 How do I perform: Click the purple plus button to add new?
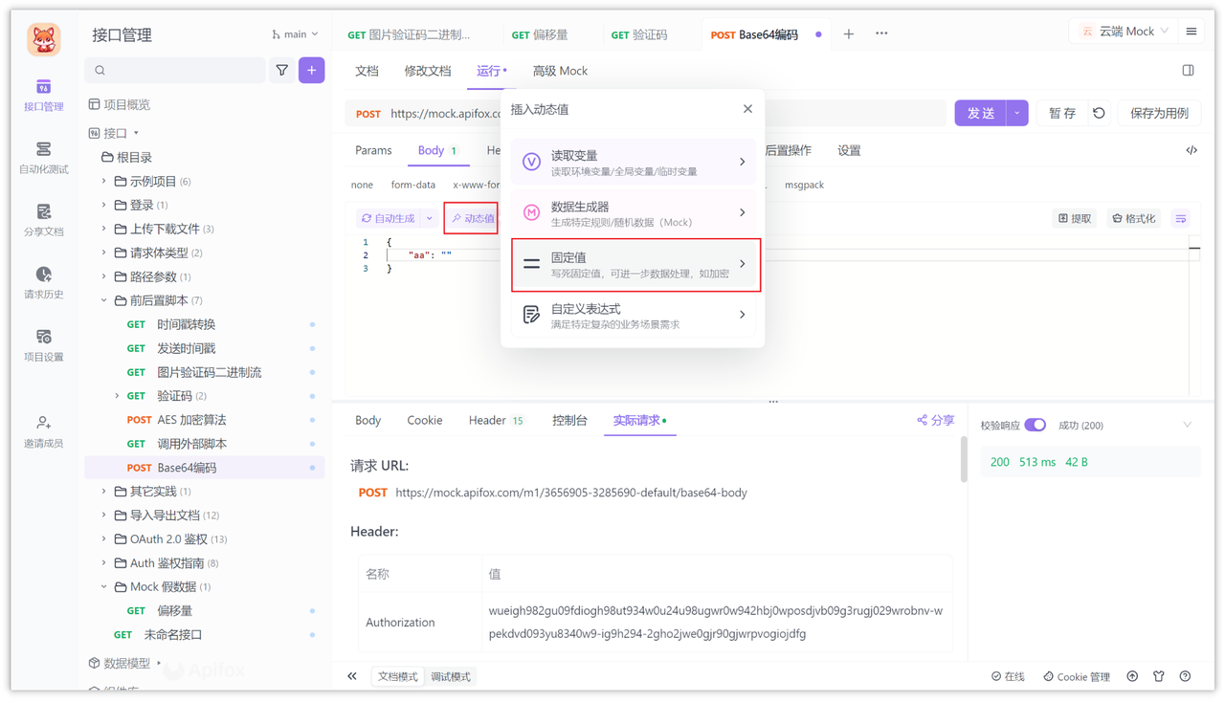pos(311,70)
